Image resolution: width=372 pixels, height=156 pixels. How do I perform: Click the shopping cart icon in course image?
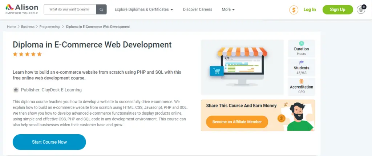(217, 71)
